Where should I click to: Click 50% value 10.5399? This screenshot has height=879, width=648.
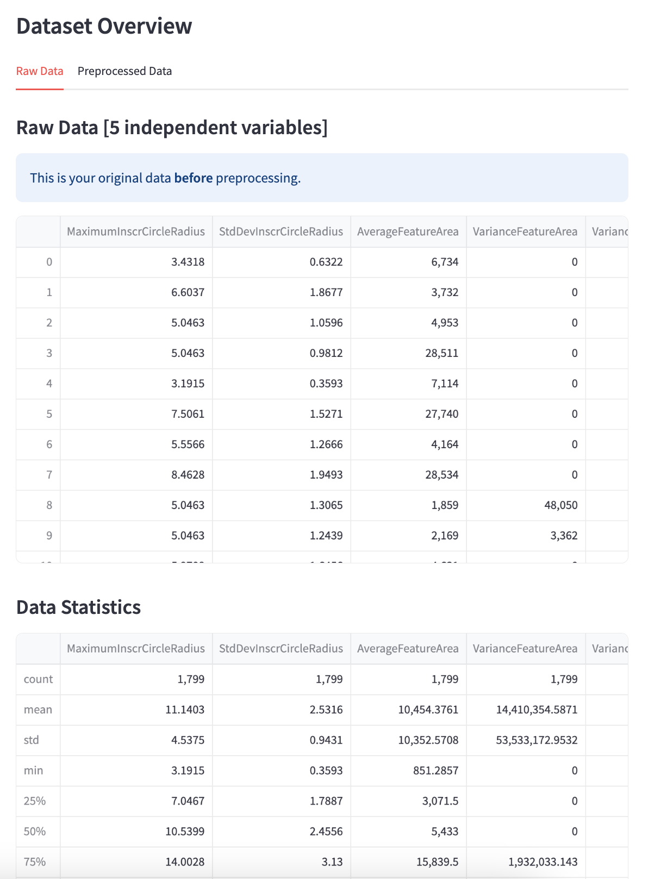pyautogui.click(x=136, y=832)
